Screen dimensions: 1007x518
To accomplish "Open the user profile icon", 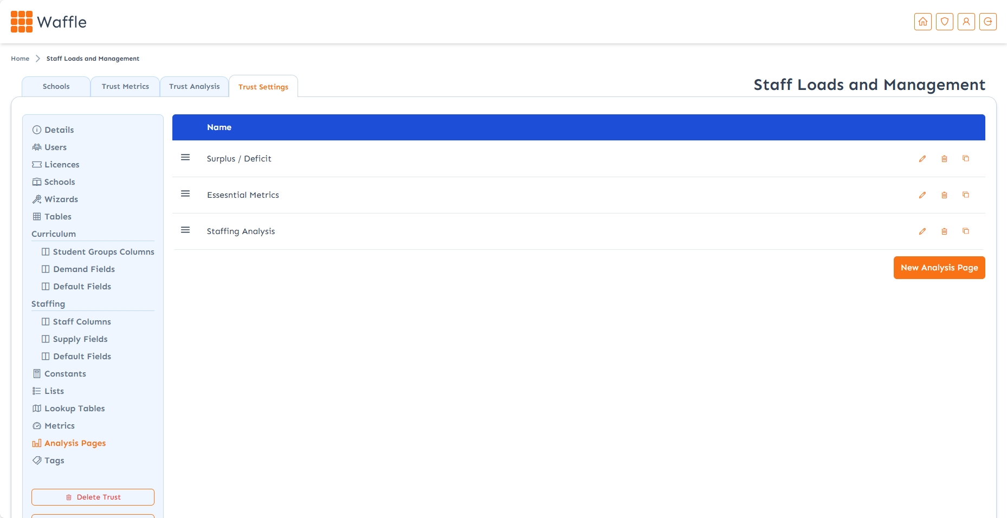I will (x=966, y=22).
